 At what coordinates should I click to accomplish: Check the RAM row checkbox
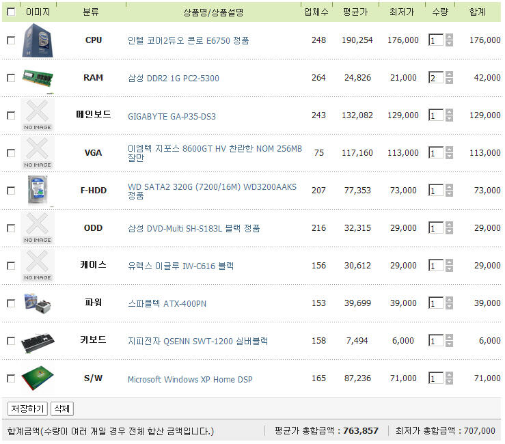click(x=11, y=78)
